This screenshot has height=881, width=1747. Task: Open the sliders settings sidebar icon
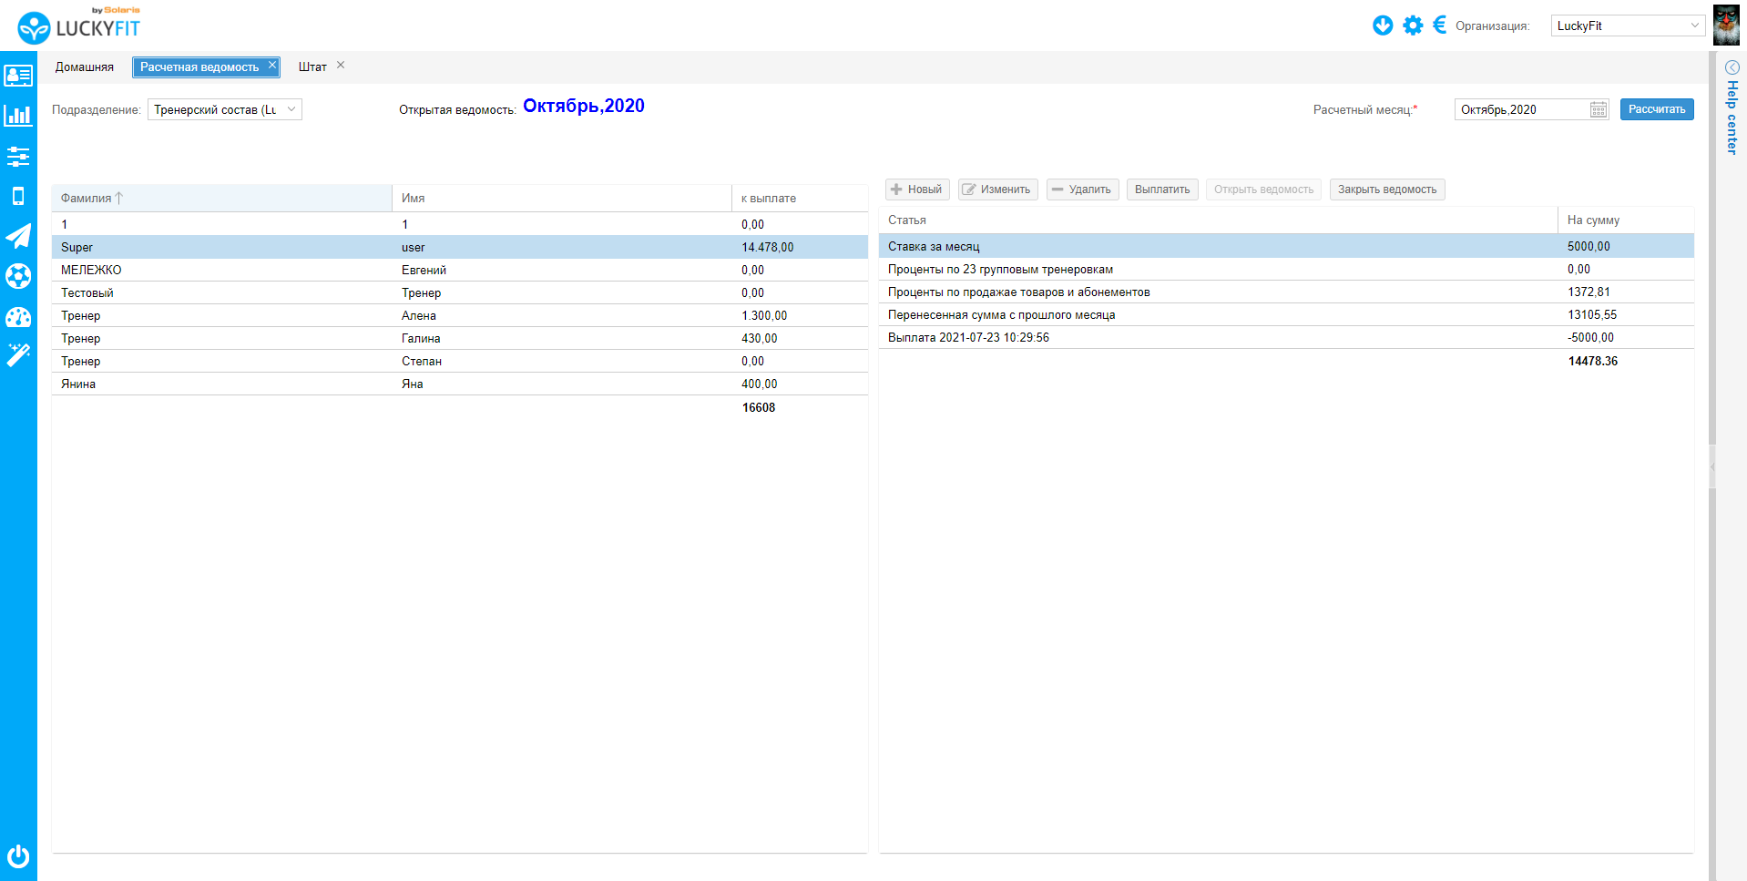(18, 157)
